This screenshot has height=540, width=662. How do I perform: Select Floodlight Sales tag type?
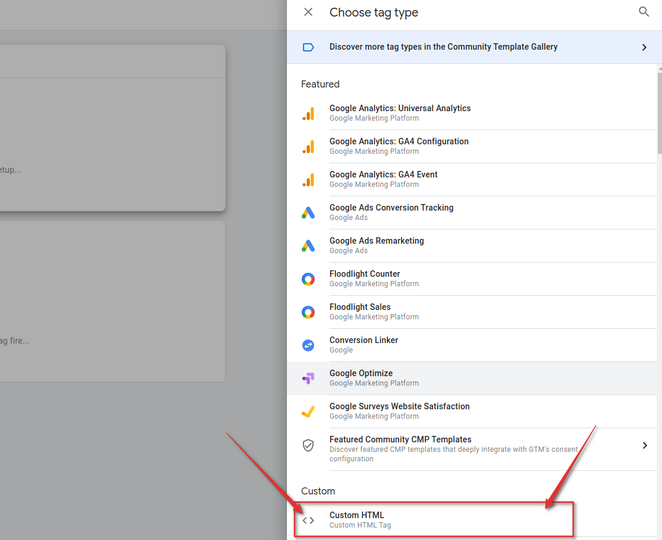(x=472, y=312)
